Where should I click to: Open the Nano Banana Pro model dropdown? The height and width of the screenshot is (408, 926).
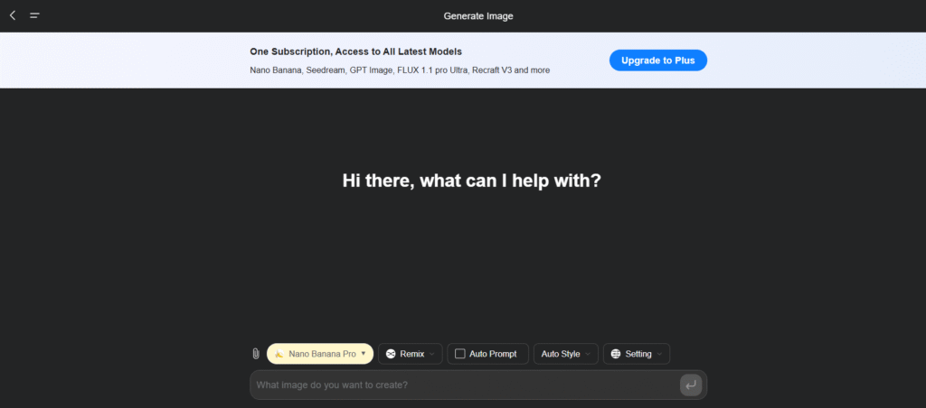pyautogui.click(x=364, y=354)
